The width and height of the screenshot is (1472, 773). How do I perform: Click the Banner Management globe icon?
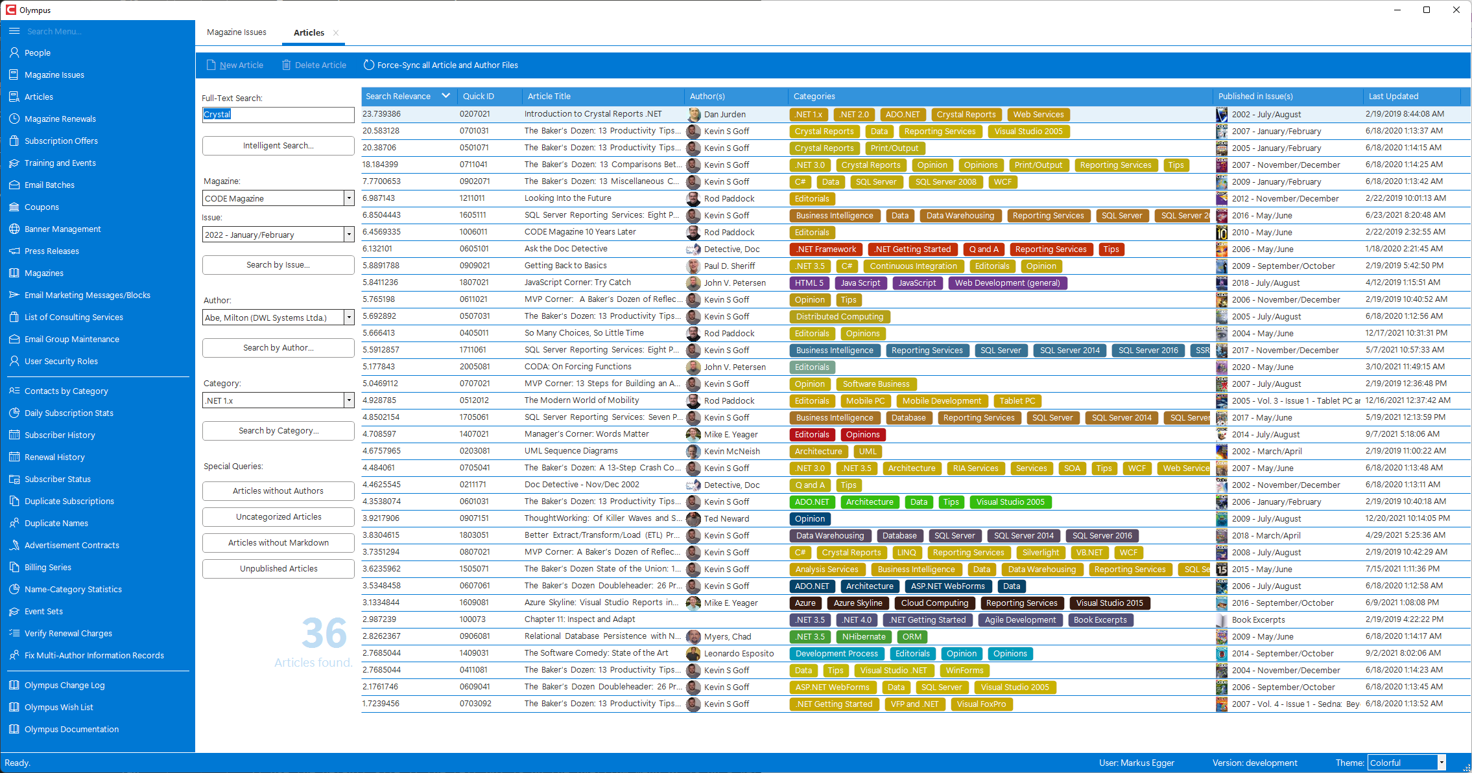pyautogui.click(x=14, y=229)
